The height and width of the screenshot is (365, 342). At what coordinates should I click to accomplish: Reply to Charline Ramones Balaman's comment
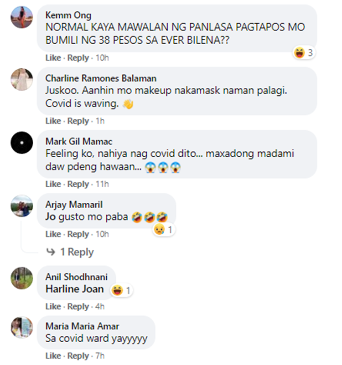[78, 121]
